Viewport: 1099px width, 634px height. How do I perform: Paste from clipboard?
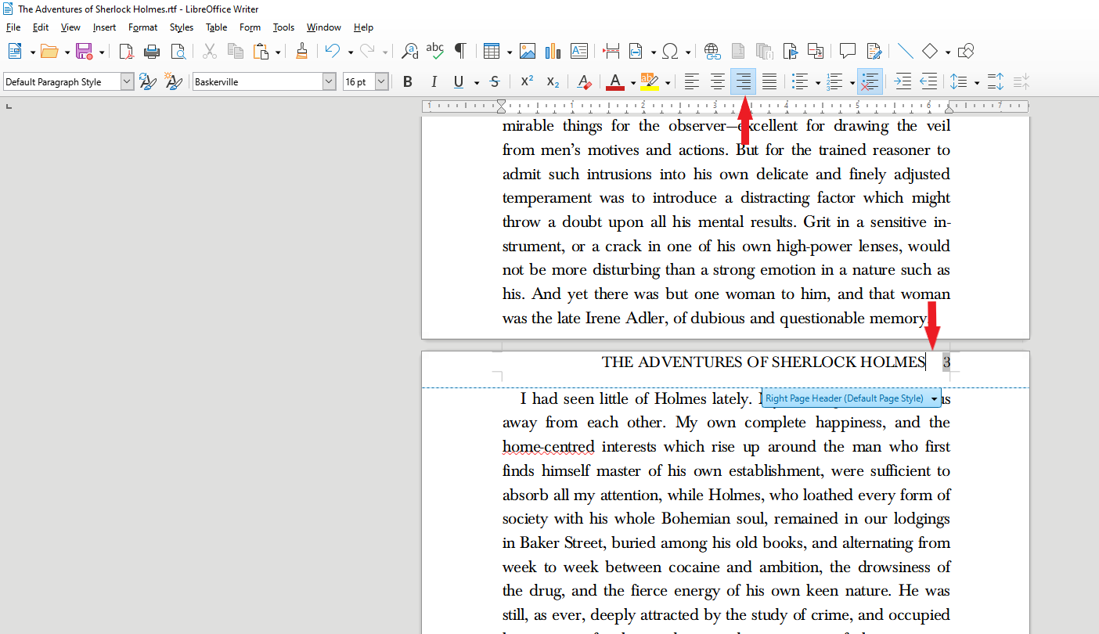pyautogui.click(x=261, y=52)
